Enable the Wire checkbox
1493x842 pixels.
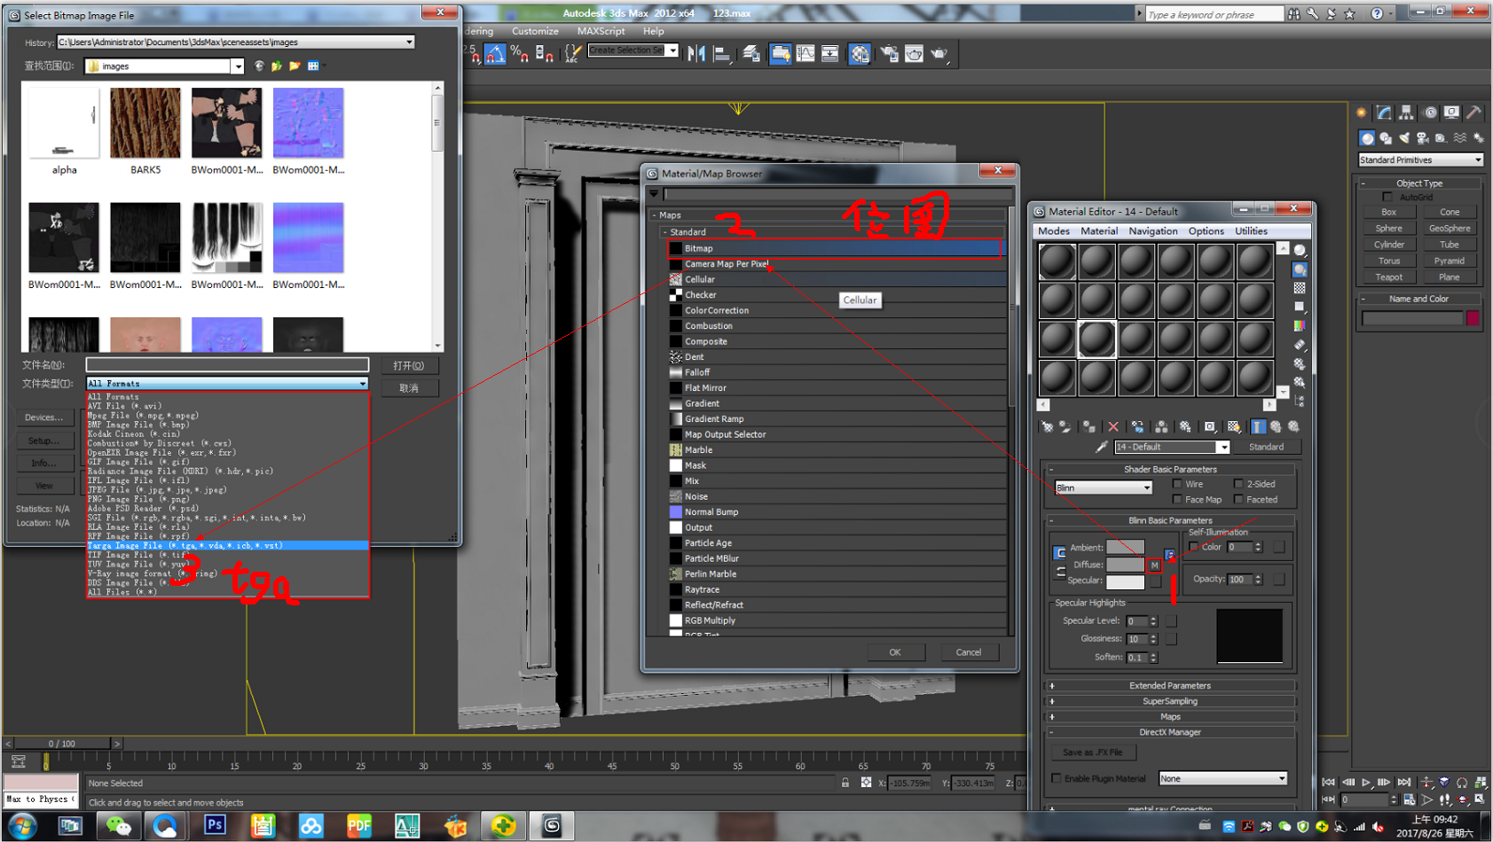click(x=1177, y=484)
